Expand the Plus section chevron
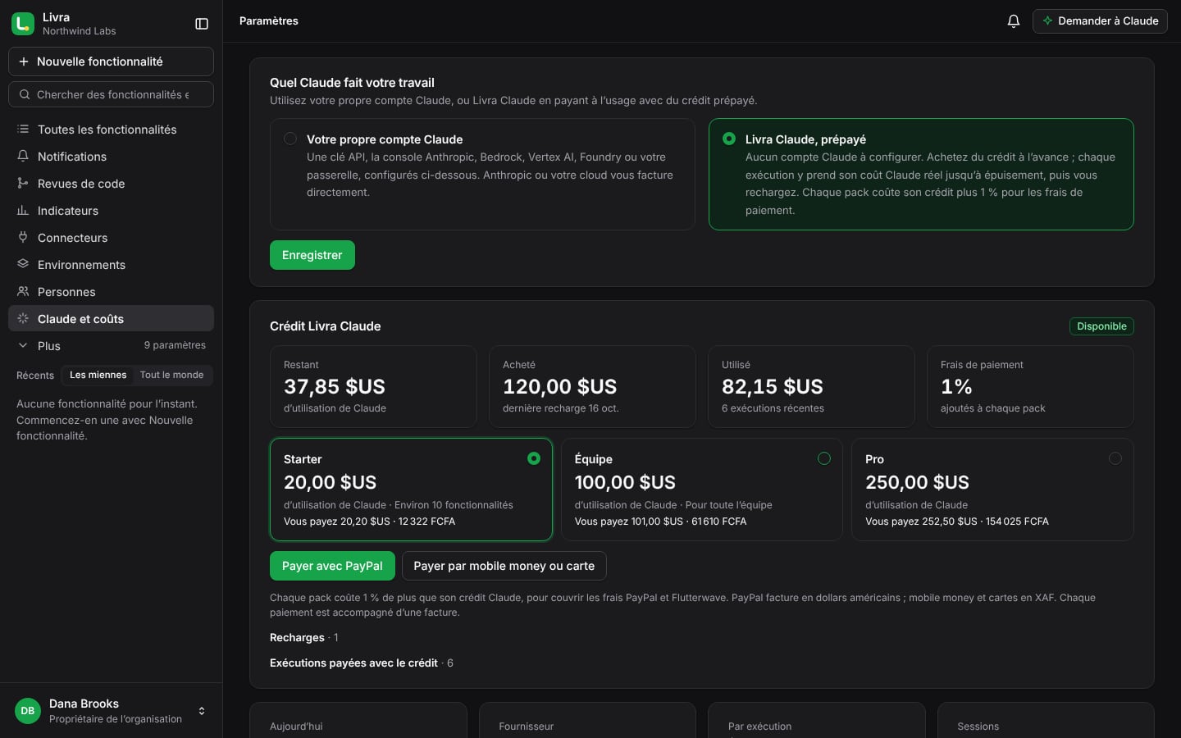This screenshot has height=738, width=1181. pyautogui.click(x=23, y=346)
